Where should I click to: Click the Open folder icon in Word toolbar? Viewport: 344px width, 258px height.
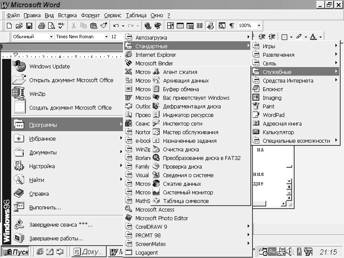coord(19,26)
